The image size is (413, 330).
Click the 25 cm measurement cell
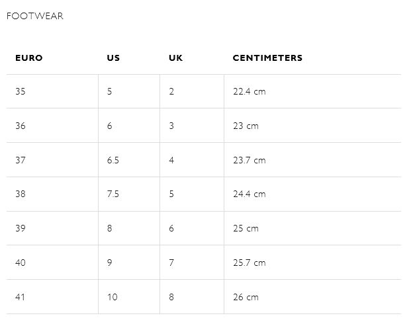(246, 228)
